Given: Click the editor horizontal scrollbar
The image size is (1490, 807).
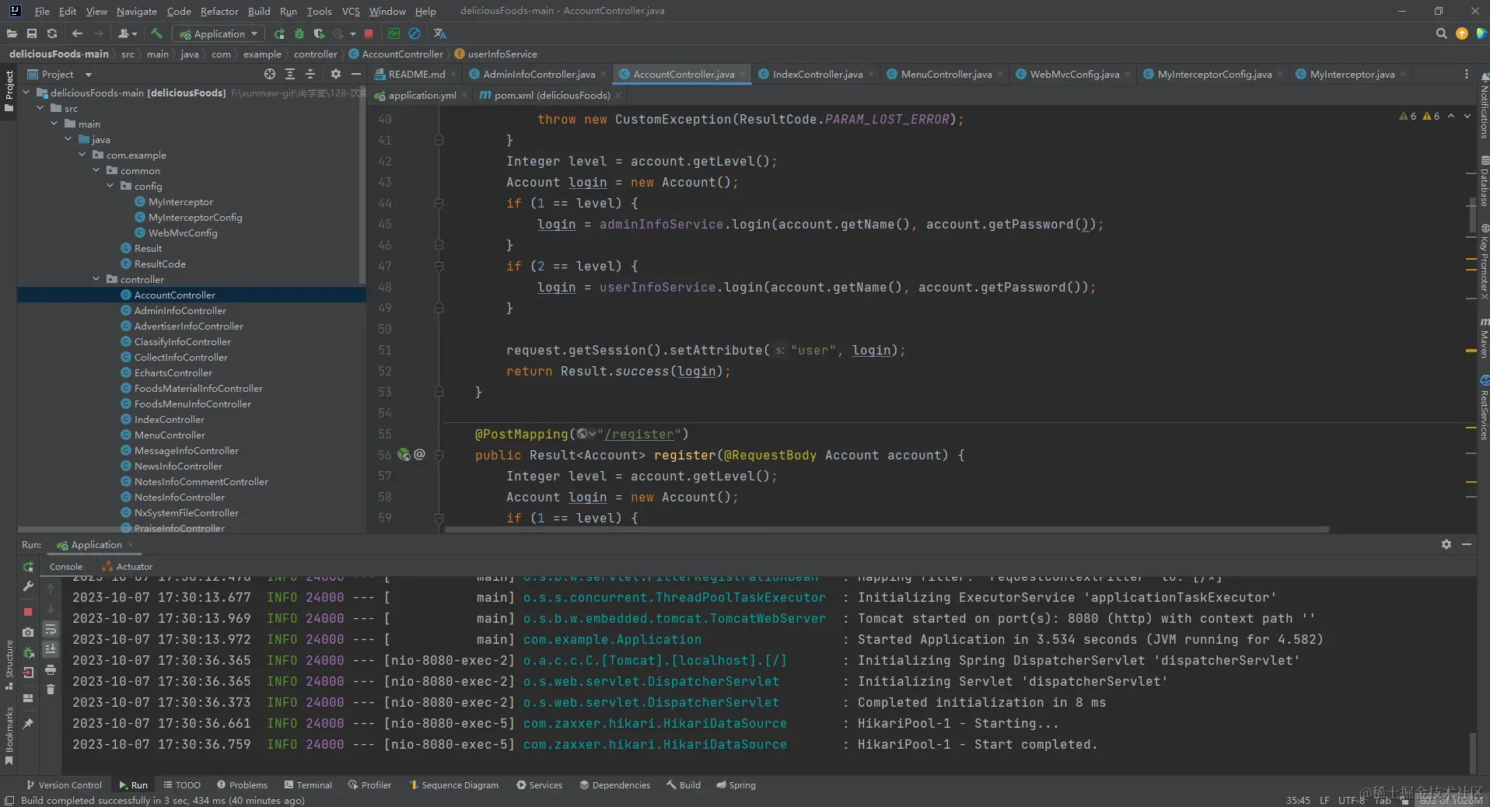Looking at the screenshot, I should [887, 529].
